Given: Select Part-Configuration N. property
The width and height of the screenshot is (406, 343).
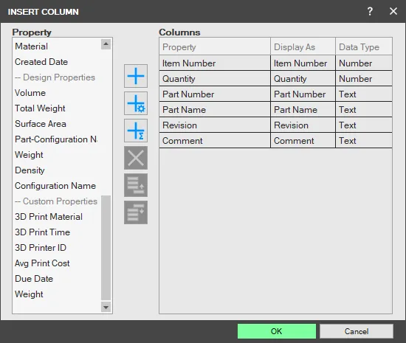Looking at the screenshot, I should 56,139.
